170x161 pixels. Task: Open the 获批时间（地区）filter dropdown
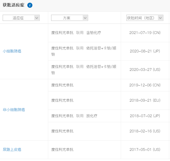point(145,18)
